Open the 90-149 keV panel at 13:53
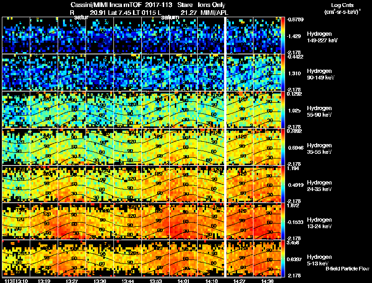The height and width of the screenshot is (283, 372). [x=156, y=72]
